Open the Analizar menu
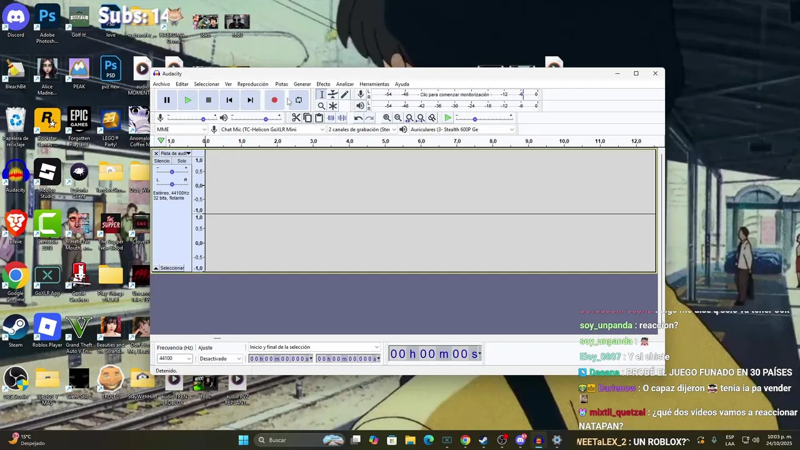Screen dimensions: 800x450 345,84
